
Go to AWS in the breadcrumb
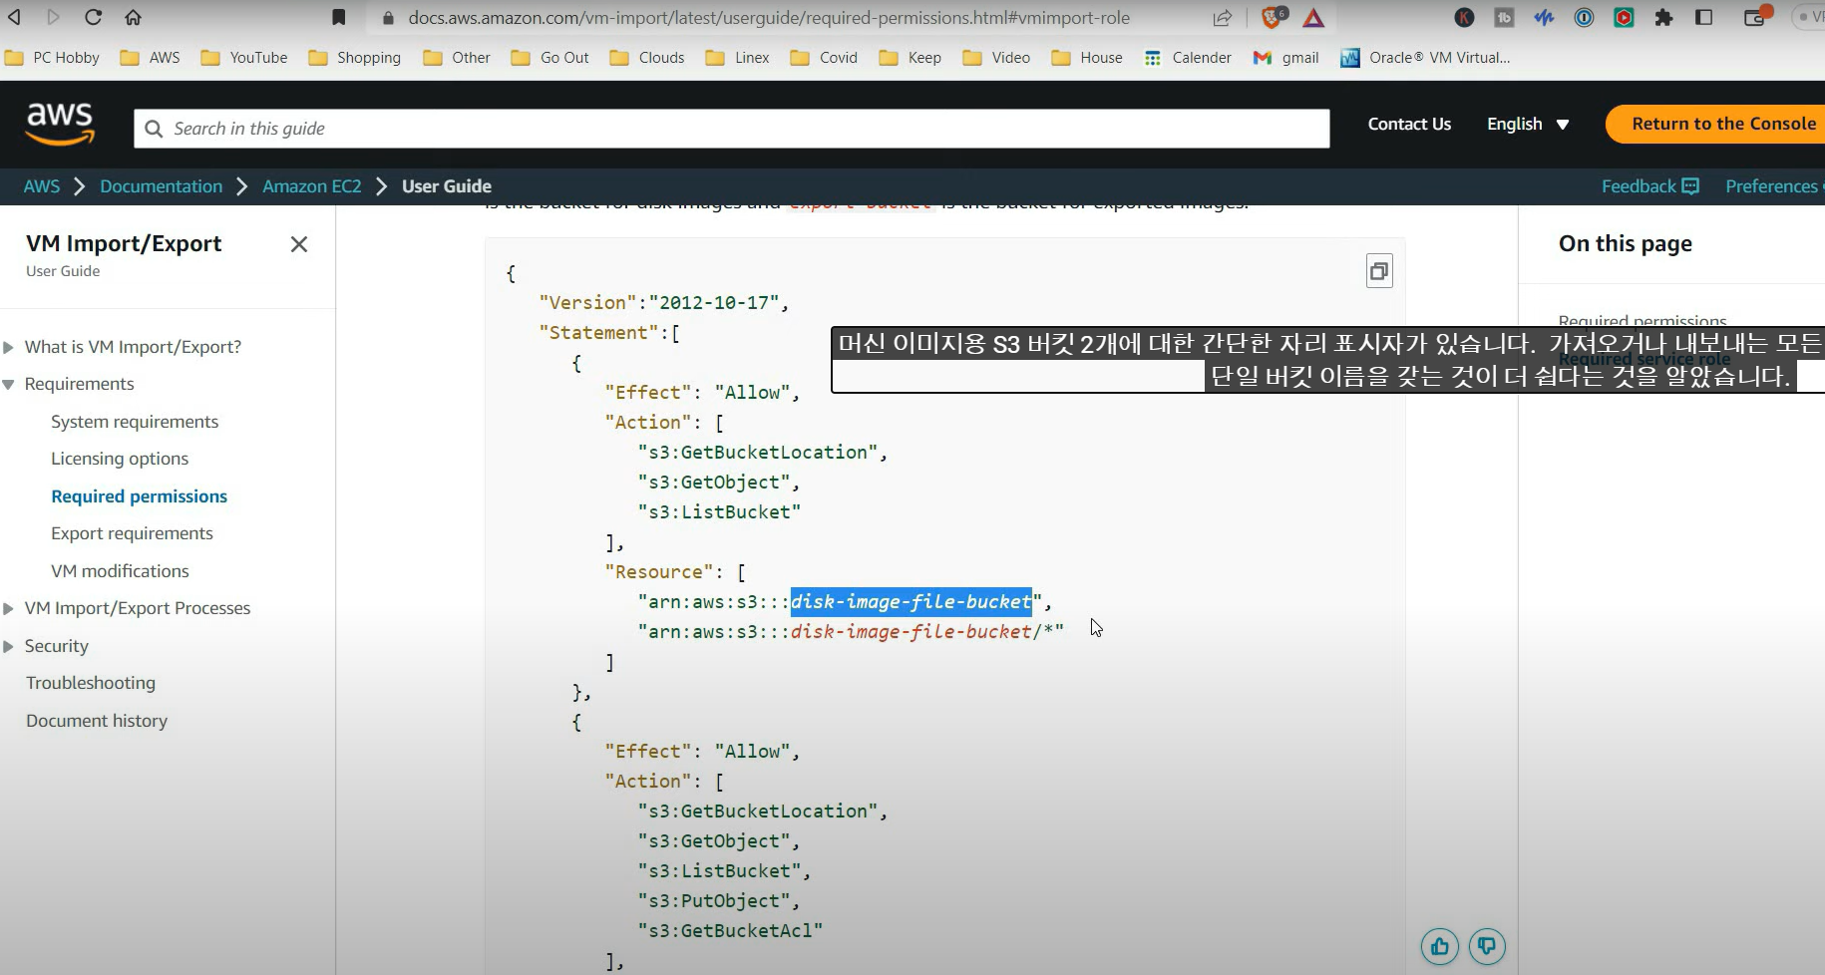click(42, 186)
